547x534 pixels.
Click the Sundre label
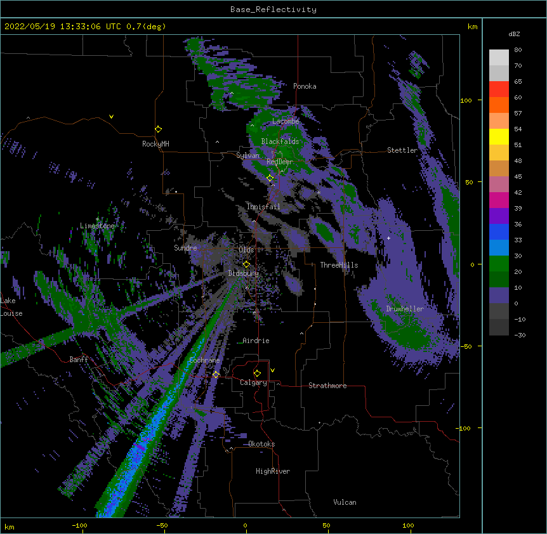pyautogui.click(x=185, y=248)
